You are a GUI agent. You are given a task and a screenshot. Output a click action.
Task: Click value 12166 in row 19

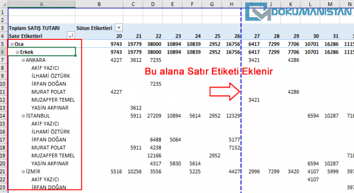pyautogui.click(x=154, y=156)
